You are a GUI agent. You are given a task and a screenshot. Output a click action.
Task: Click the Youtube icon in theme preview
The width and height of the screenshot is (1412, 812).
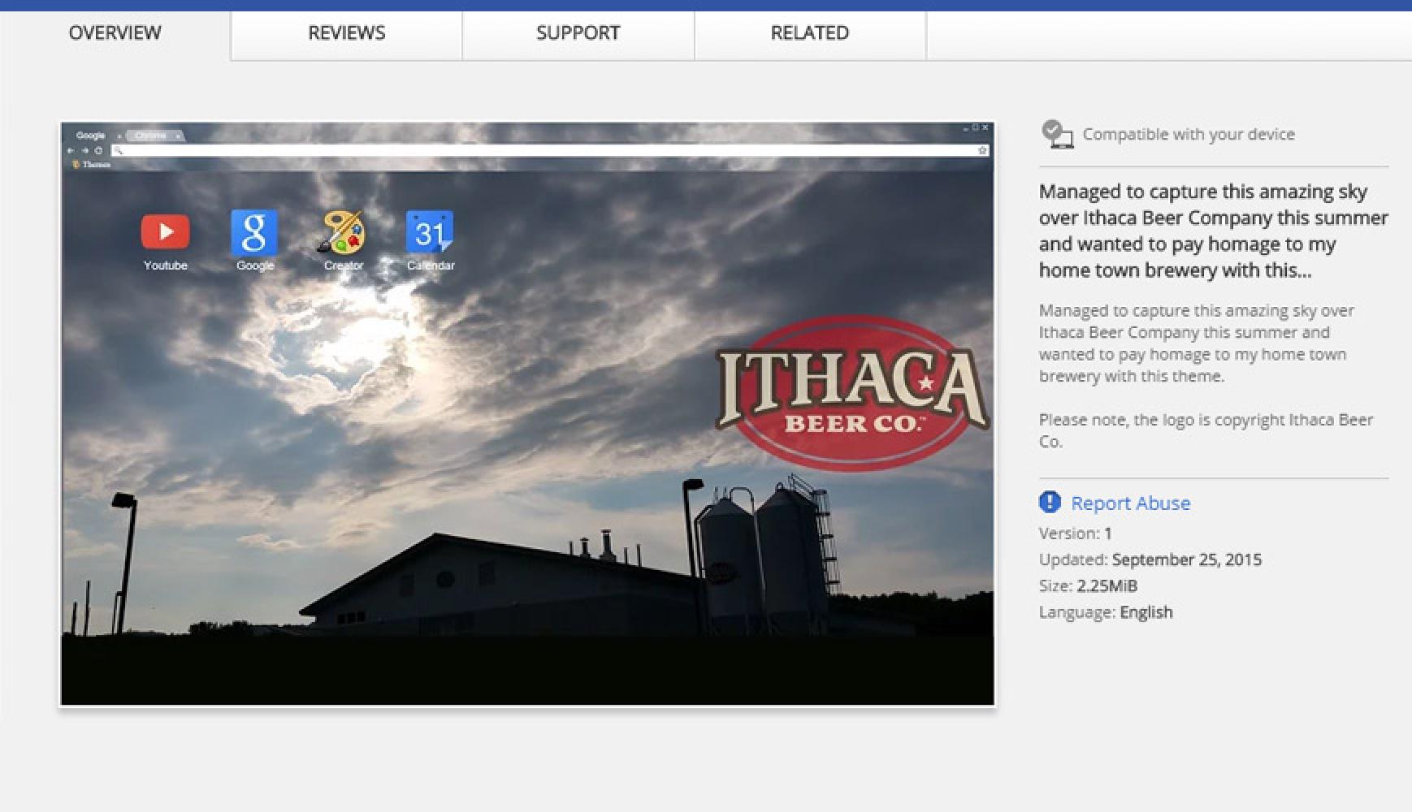pos(165,232)
